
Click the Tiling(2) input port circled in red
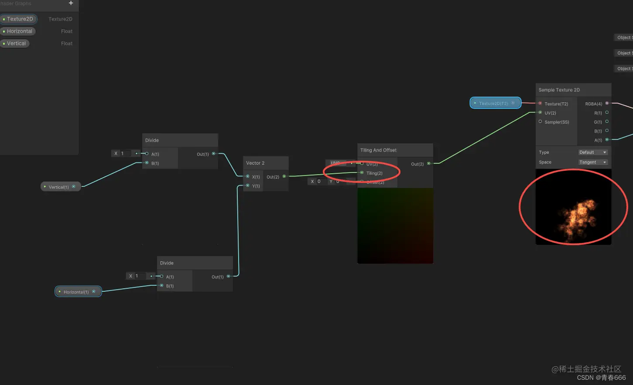(x=361, y=173)
